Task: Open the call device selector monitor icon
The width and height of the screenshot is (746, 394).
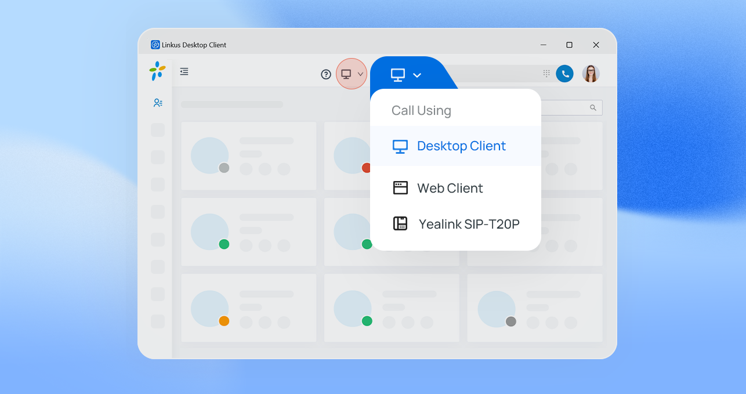Action: (x=346, y=74)
